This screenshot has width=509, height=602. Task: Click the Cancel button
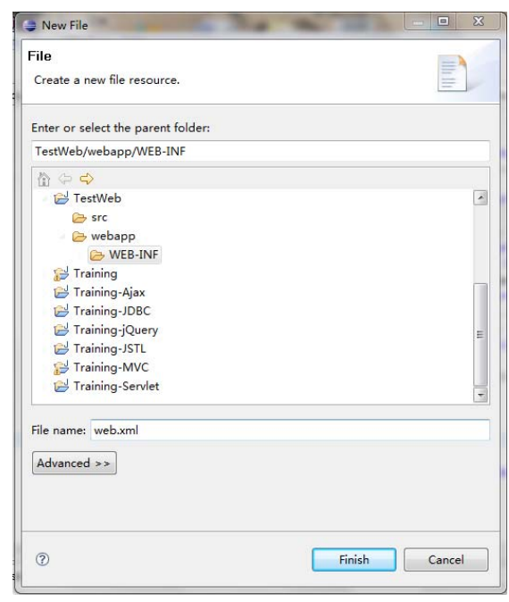pos(446,559)
